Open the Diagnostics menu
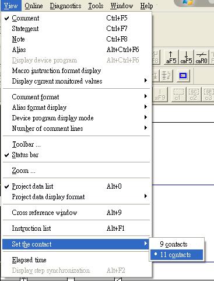The width and height of the screenshot is (214, 281). [x=65, y=6]
